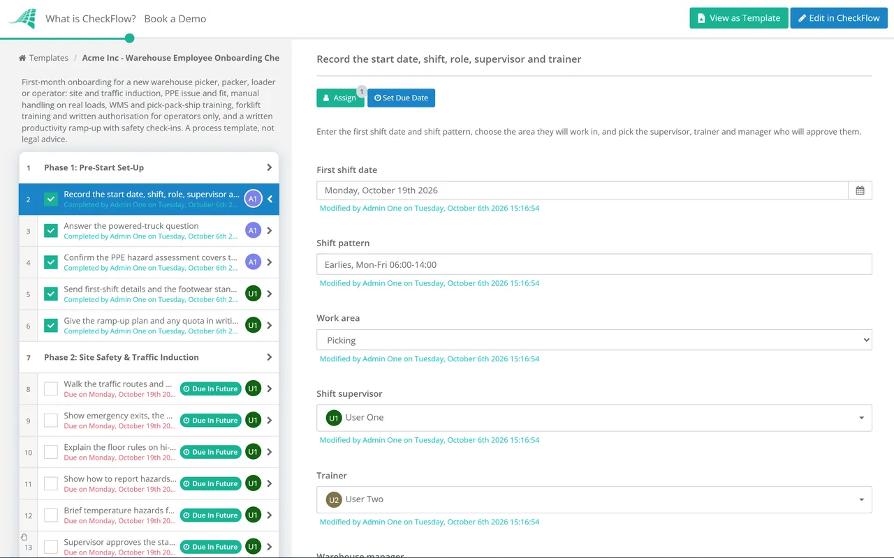894x558 pixels.
Task: Click the CheckFlow logo icon
Action: point(22,19)
